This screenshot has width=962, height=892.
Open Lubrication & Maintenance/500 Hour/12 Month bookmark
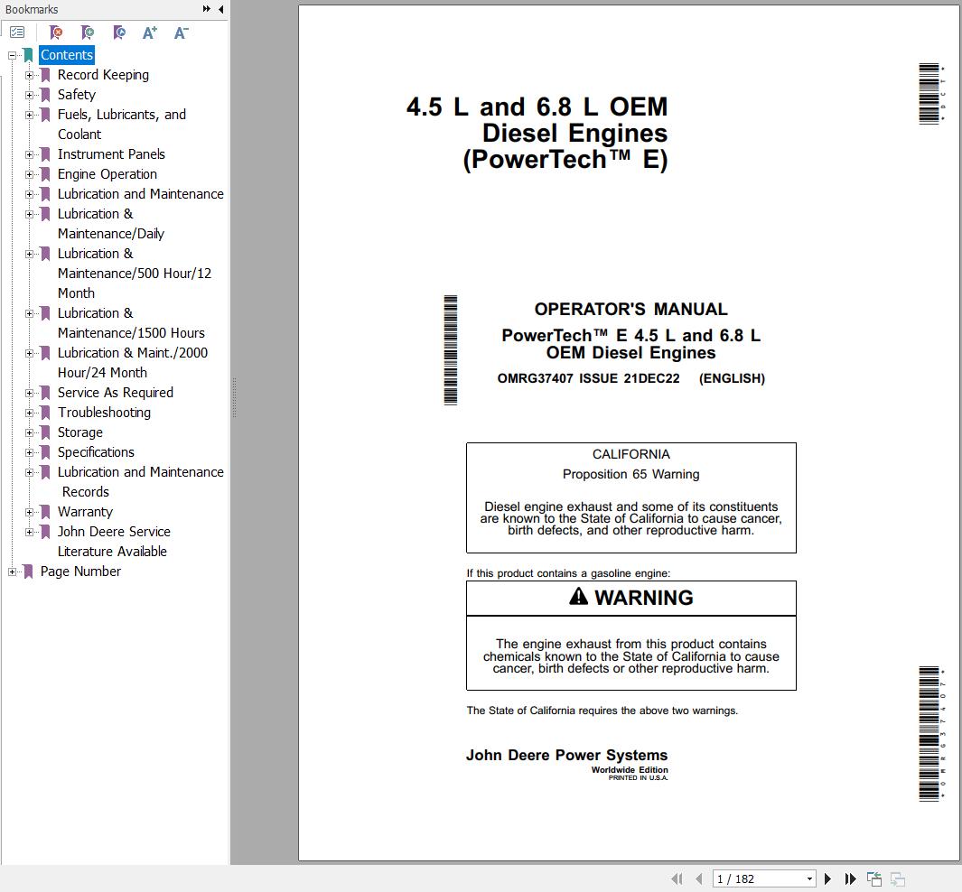(135, 274)
